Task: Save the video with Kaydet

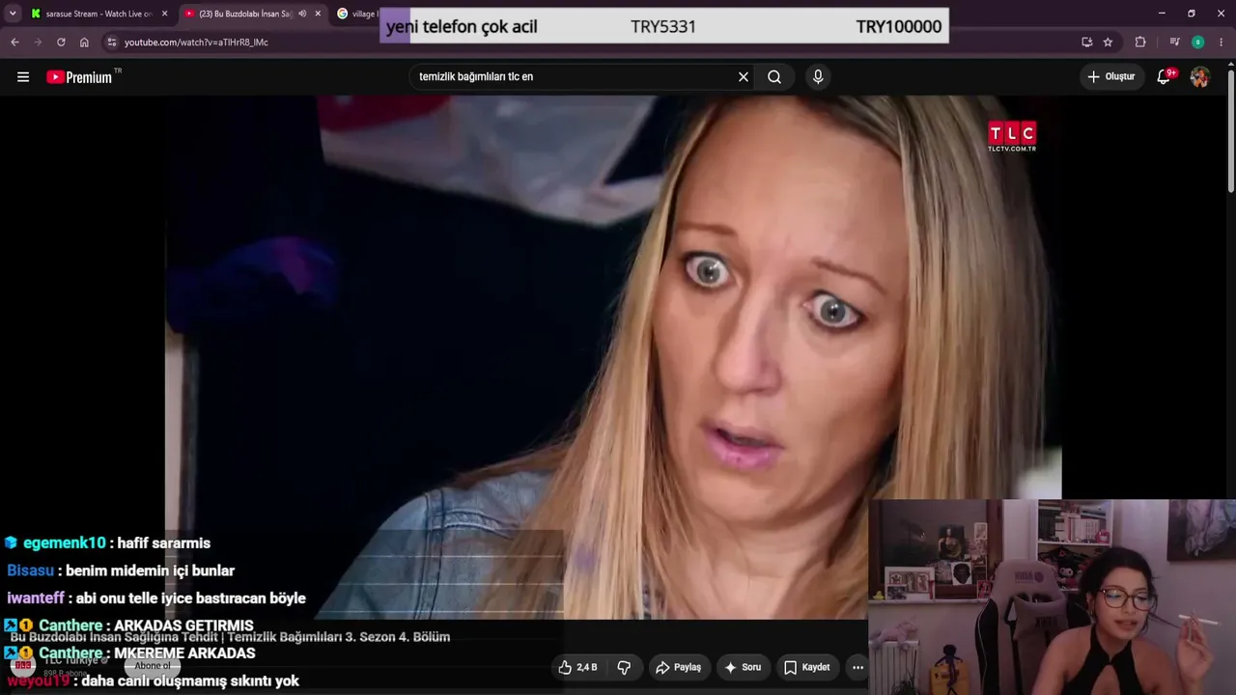Action: coord(807,667)
